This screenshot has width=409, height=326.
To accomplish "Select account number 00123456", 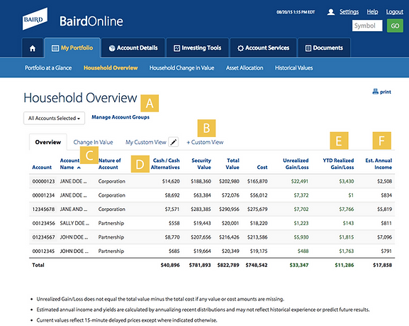I will coord(43,223).
